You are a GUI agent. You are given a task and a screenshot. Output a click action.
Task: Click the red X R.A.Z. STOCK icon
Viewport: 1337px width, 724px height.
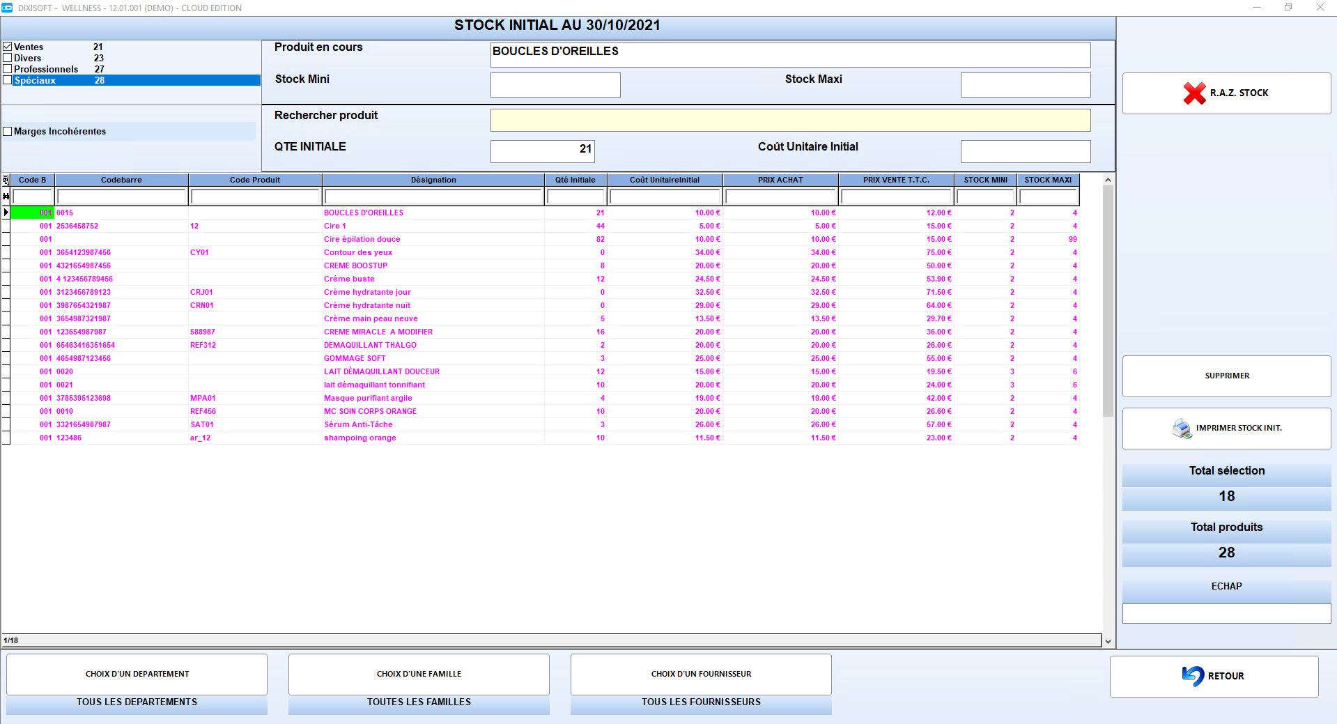(x=1194, y=93)
